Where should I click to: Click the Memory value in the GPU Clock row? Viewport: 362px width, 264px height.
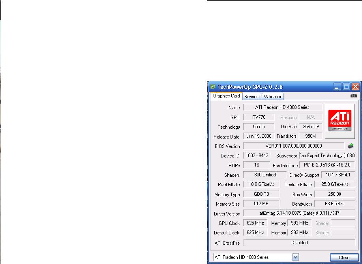coord(300,223)
